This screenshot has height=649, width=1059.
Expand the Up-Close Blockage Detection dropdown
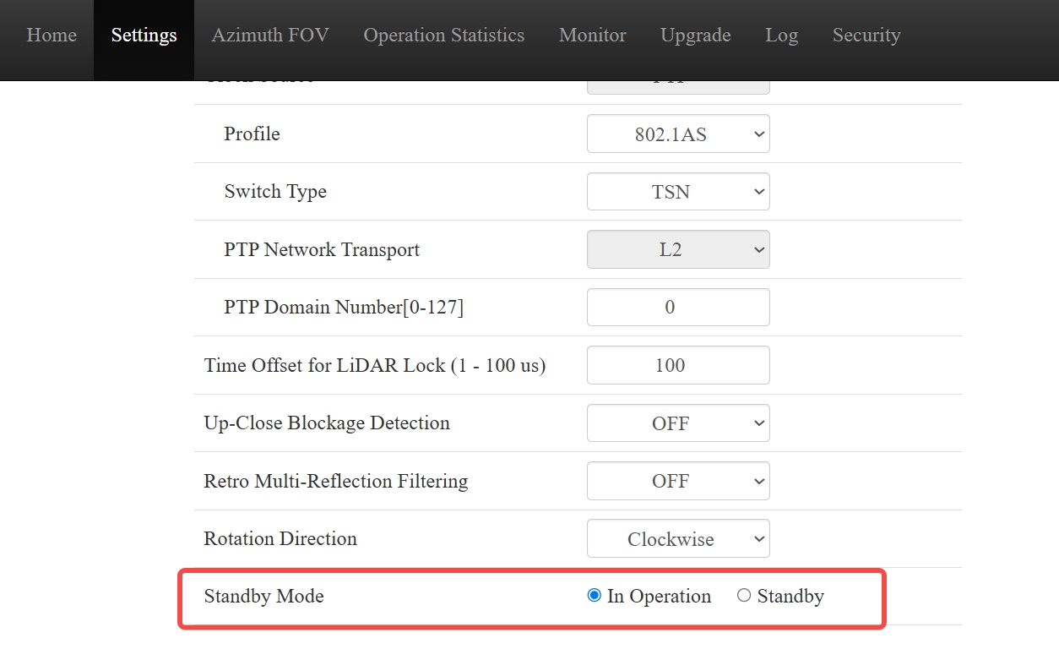pos(678,423)
